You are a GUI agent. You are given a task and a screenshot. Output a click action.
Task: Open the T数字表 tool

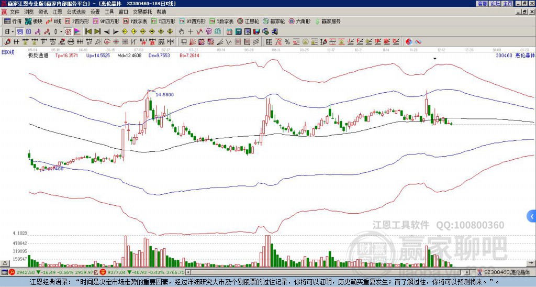click(221, 21)
